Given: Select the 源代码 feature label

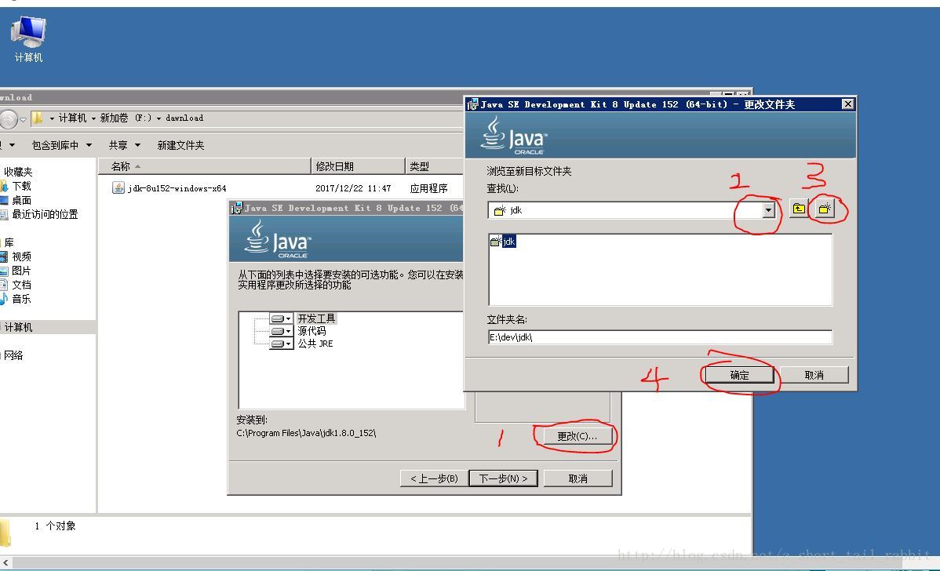Looking at the screenshot, I should click(312, 331).
